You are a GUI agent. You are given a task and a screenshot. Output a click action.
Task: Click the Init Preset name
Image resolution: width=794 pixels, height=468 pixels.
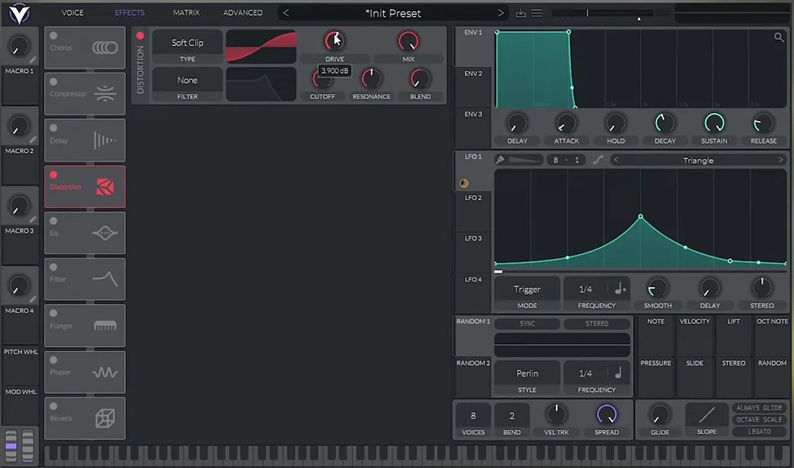click(x=393, y=13)
